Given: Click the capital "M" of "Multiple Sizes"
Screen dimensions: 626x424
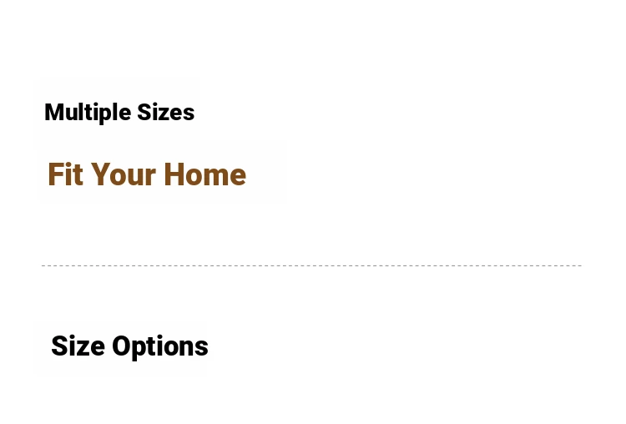Looking at the screenshot, I should (x=54, y=112).
